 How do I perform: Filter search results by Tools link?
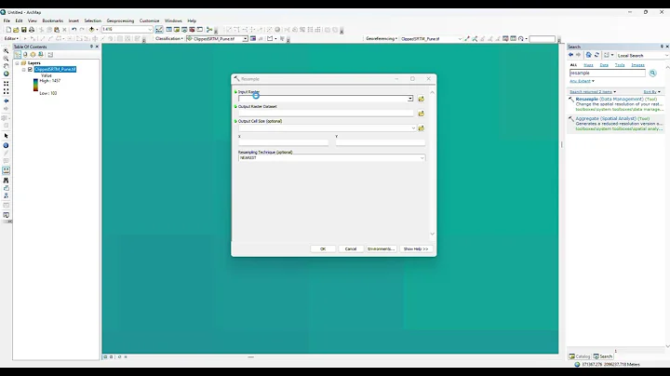point(620,65)
